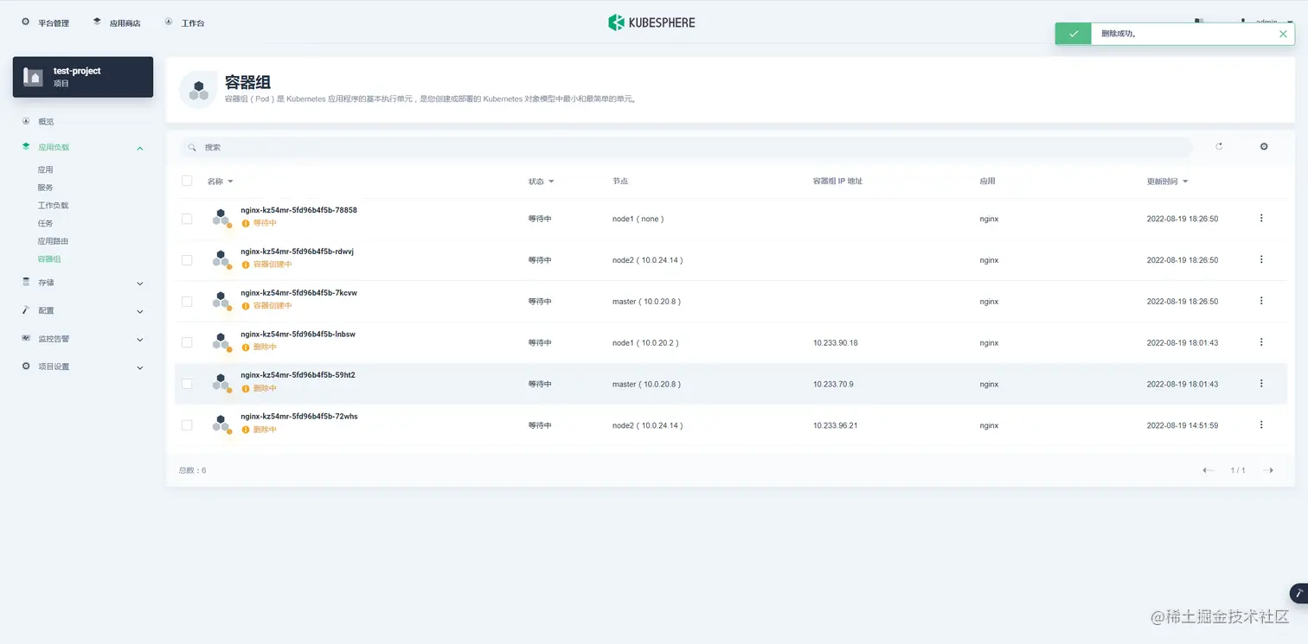This screenshot has height=644, width=1308.
Task: Select 容器组 pods in sidebar
Action: pos(49,259)
